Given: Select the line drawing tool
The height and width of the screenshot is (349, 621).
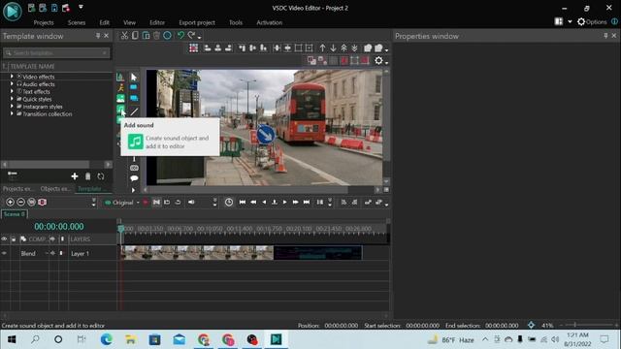Looking at the screenshot, I should [134, 111].
